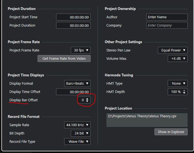The width and height of the screenshot is (194, 153).
Task: Open the Display Format dropdown
Action: point(77,83)
